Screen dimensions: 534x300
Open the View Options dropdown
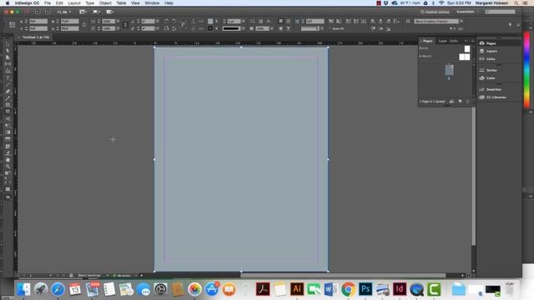click(x=83, y=12)
